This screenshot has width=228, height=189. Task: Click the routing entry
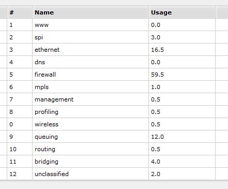pyautogui.click(x=114, y=149)
